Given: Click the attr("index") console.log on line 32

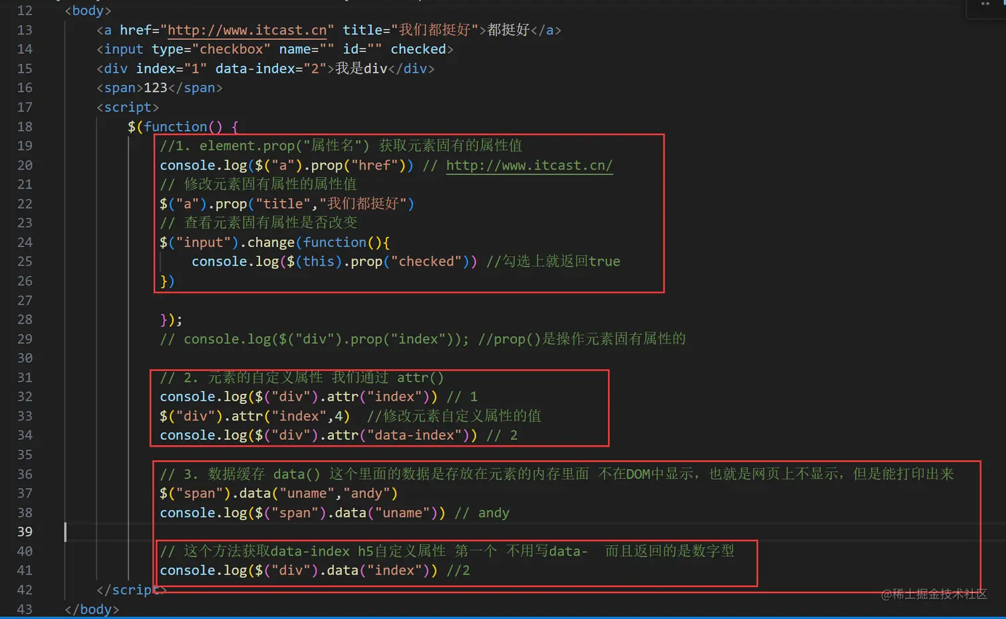Looking at the screenshot, I should pos(299,397).
